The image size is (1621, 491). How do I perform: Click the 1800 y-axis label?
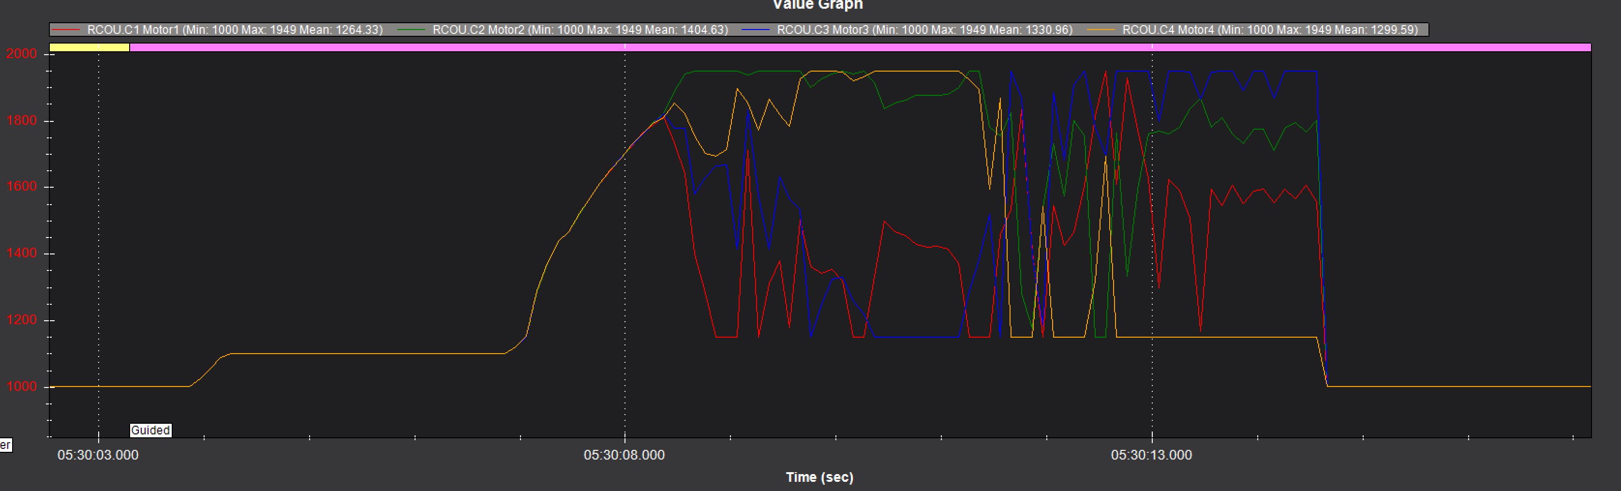[21, 121]
